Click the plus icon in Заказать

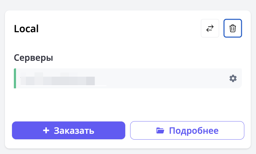[x=46, y=130]
